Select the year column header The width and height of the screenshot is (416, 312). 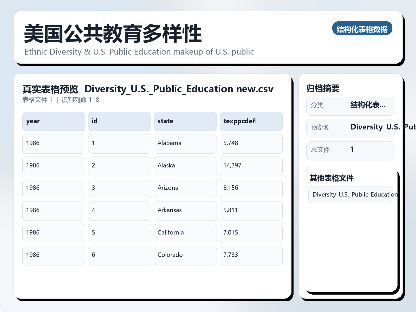tap(54, 121)
